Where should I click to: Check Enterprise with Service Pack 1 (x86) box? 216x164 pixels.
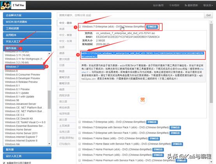click(x=80, y=133)
